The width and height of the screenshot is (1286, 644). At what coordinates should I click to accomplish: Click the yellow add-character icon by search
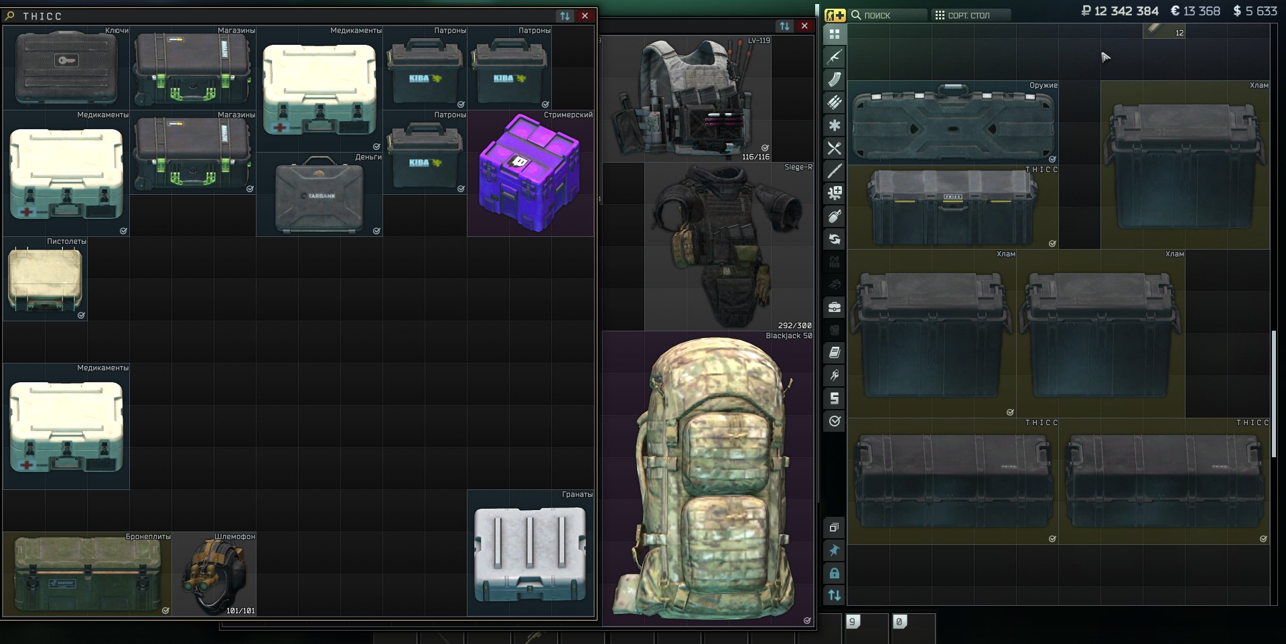click(835, 15)
